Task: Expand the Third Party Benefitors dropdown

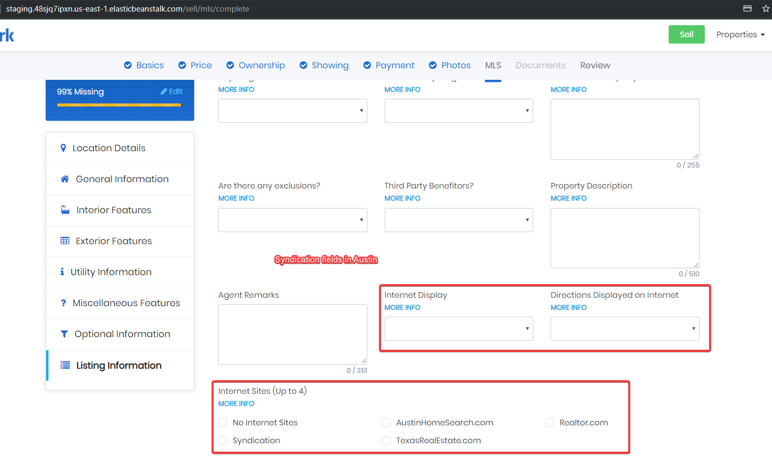Action: (459, 220)
